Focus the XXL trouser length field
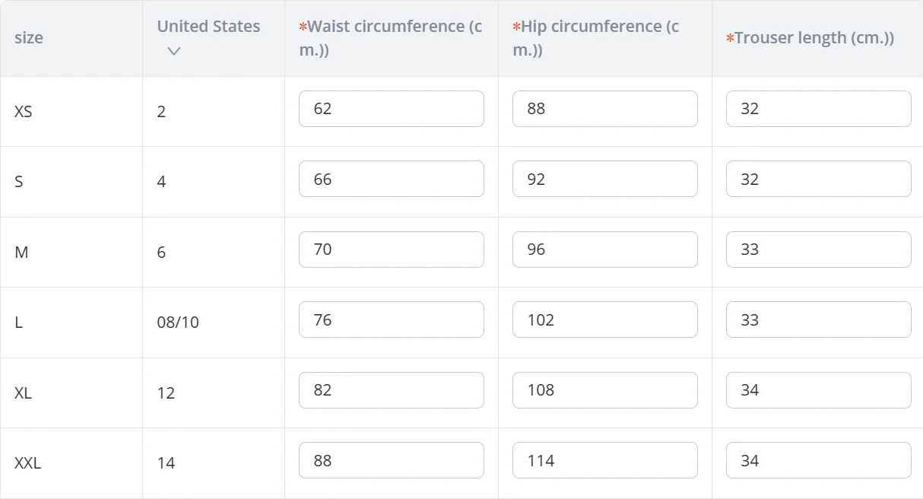 [818, 460]
